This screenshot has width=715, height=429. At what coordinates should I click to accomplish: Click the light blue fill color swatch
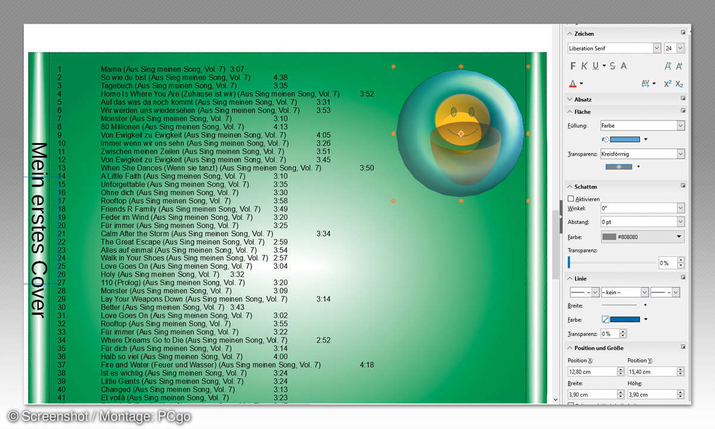pos(625,139)
